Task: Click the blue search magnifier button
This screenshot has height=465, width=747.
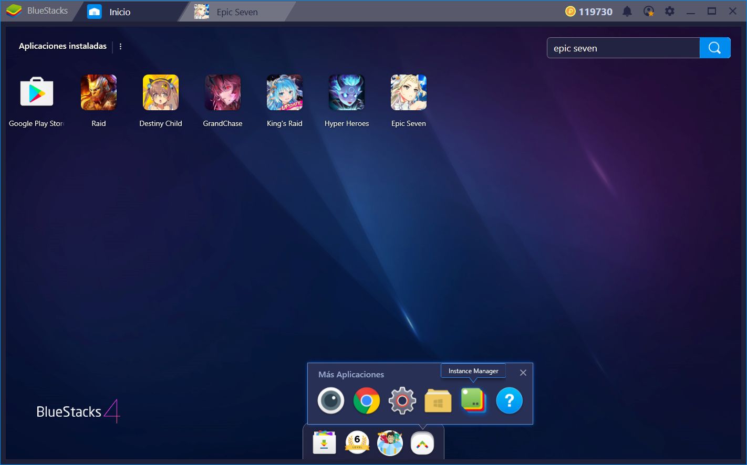Action: (x=715, y=48)
